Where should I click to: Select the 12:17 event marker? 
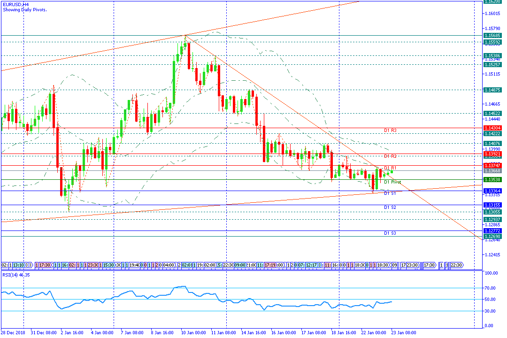pos(312,265)
